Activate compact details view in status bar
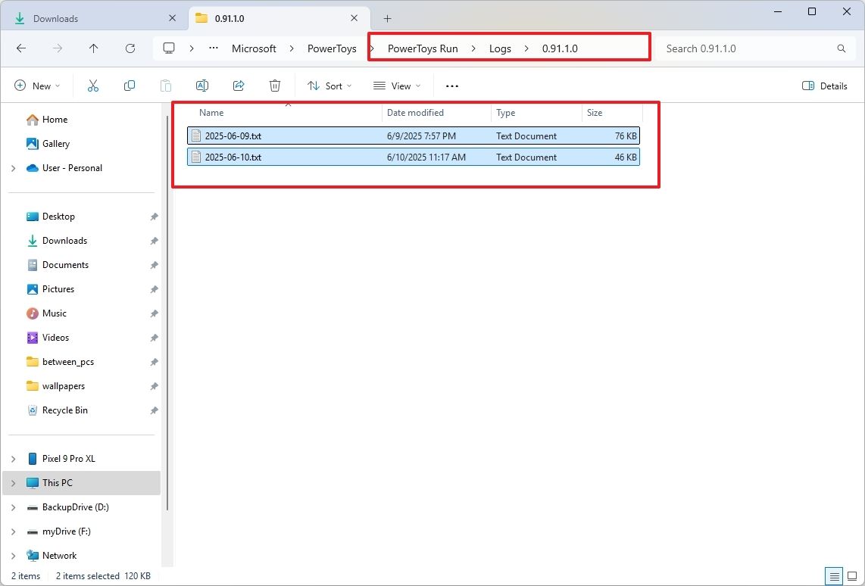Screen dimensions: 865x586 click(x=834, y=576)
